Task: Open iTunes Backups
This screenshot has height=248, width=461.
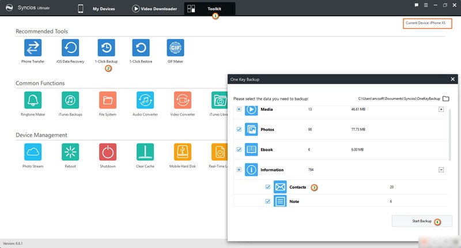Action: (70, 100)
